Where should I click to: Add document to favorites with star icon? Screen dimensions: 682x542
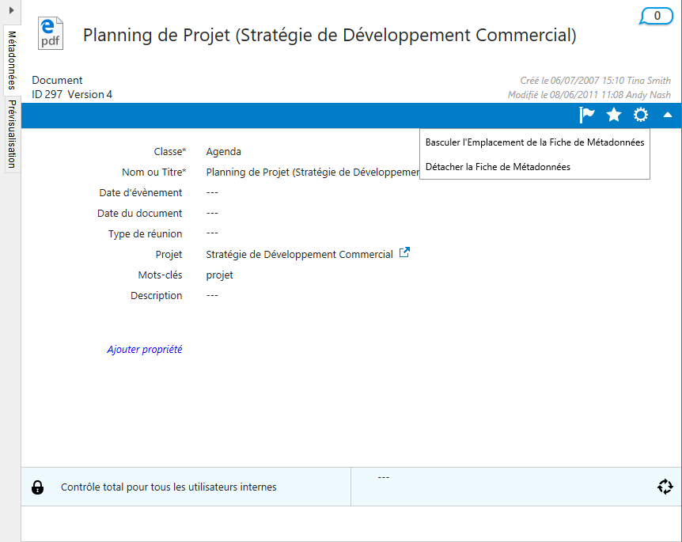coord(614,116)
